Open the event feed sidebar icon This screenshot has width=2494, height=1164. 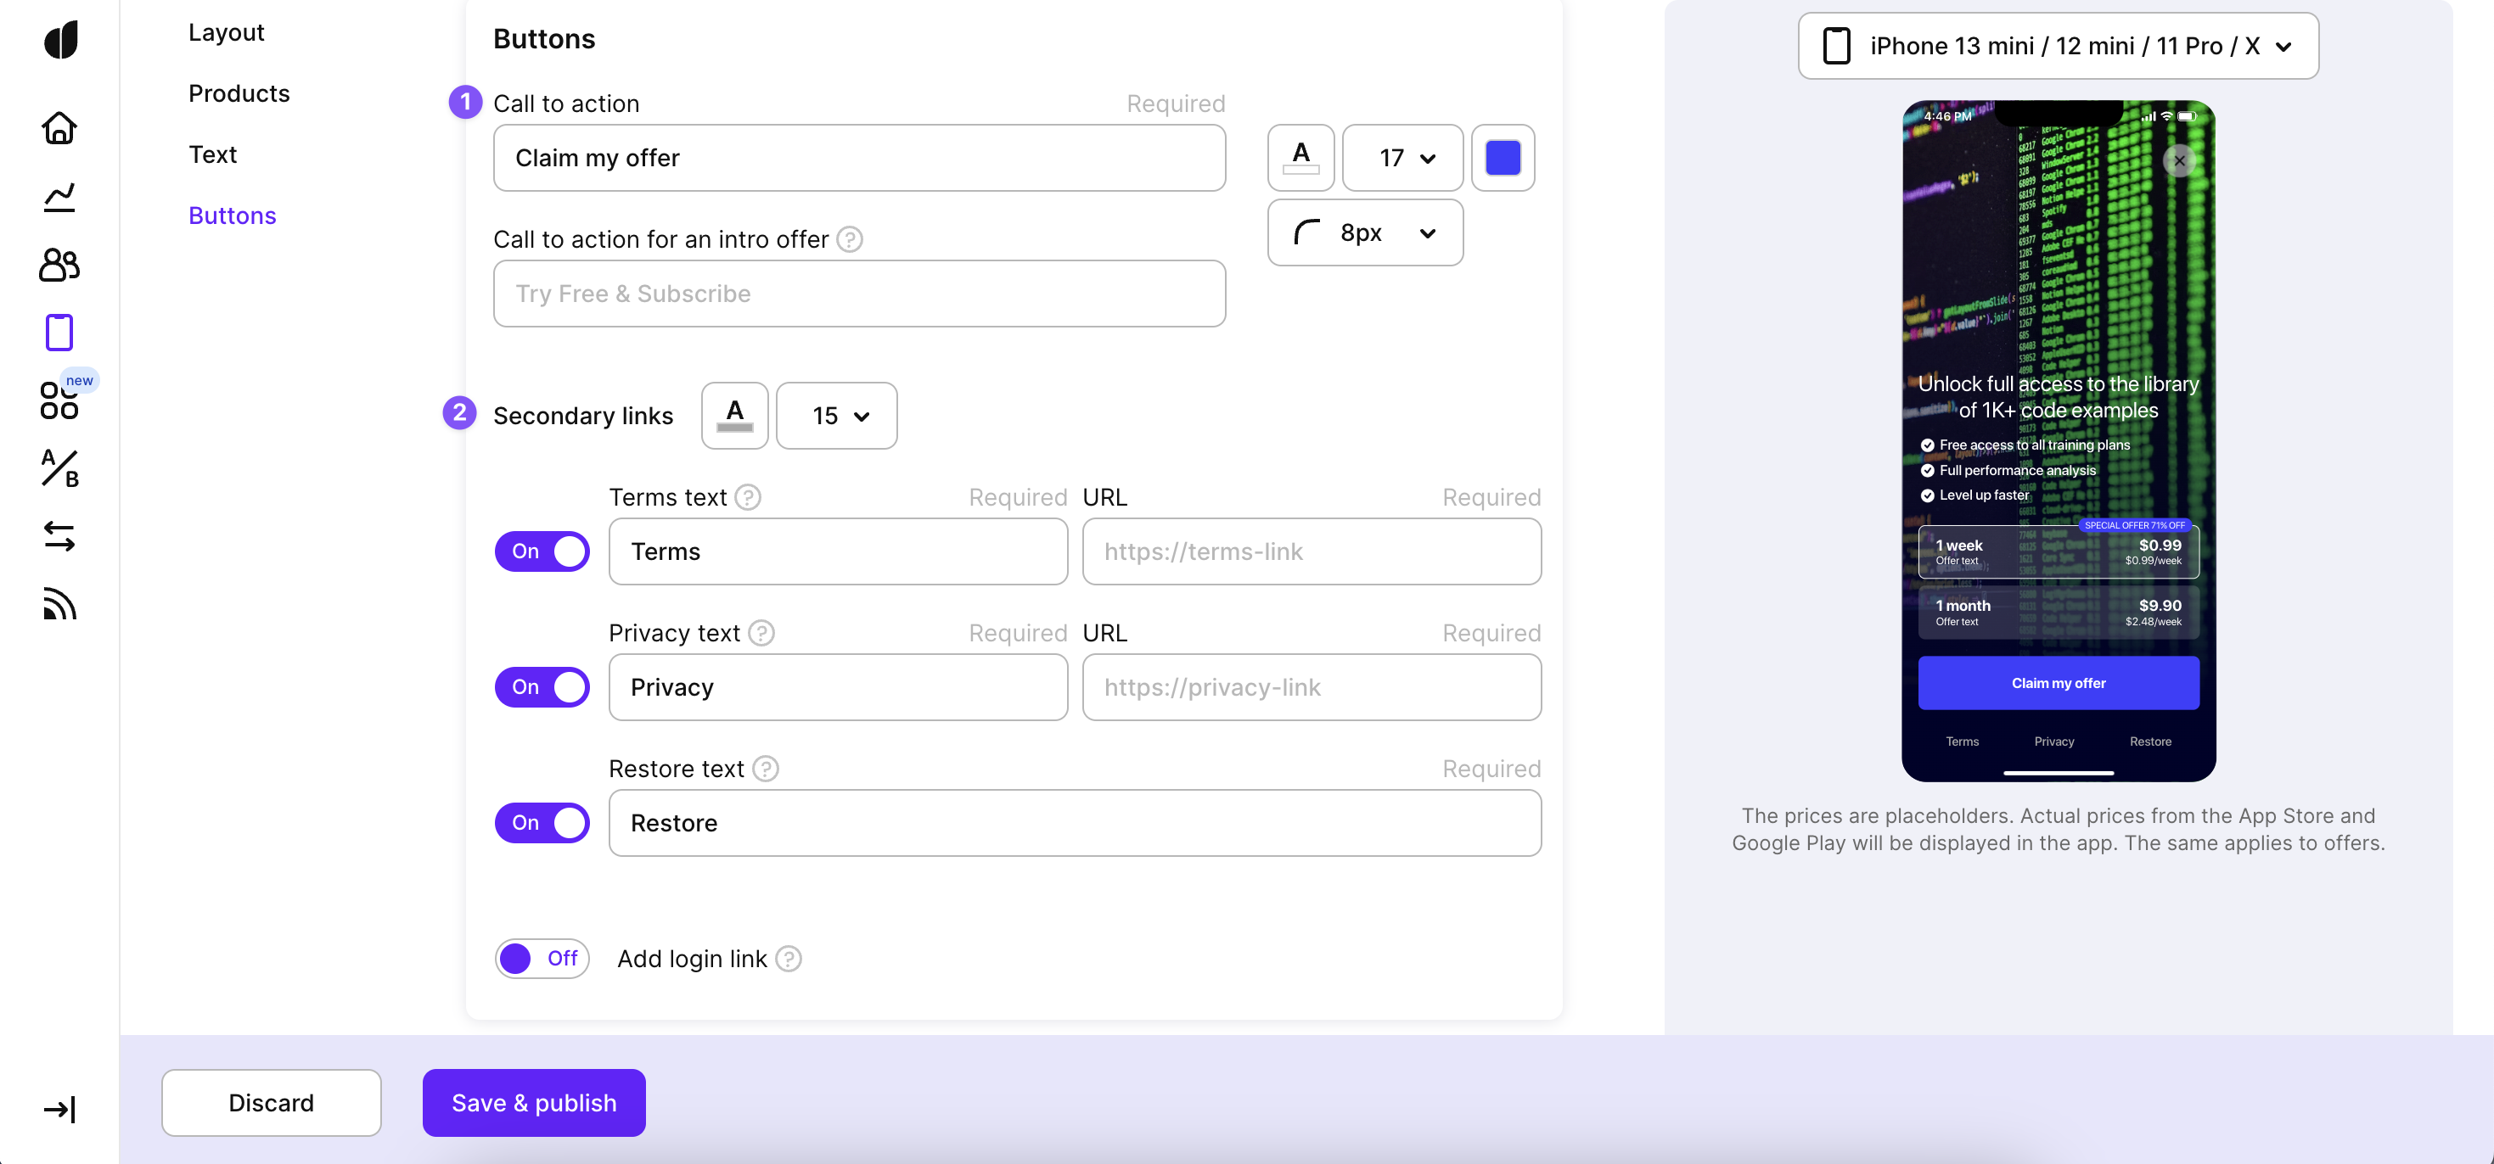pos(59,604)
